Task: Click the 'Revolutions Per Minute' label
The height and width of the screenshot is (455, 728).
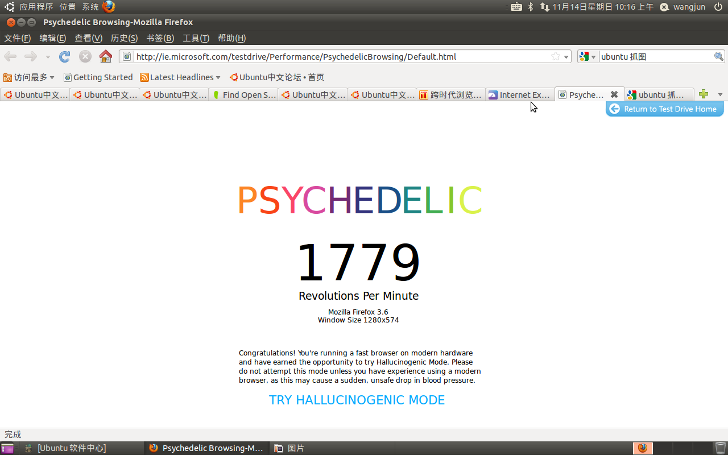Action: (x=358, y=296)
